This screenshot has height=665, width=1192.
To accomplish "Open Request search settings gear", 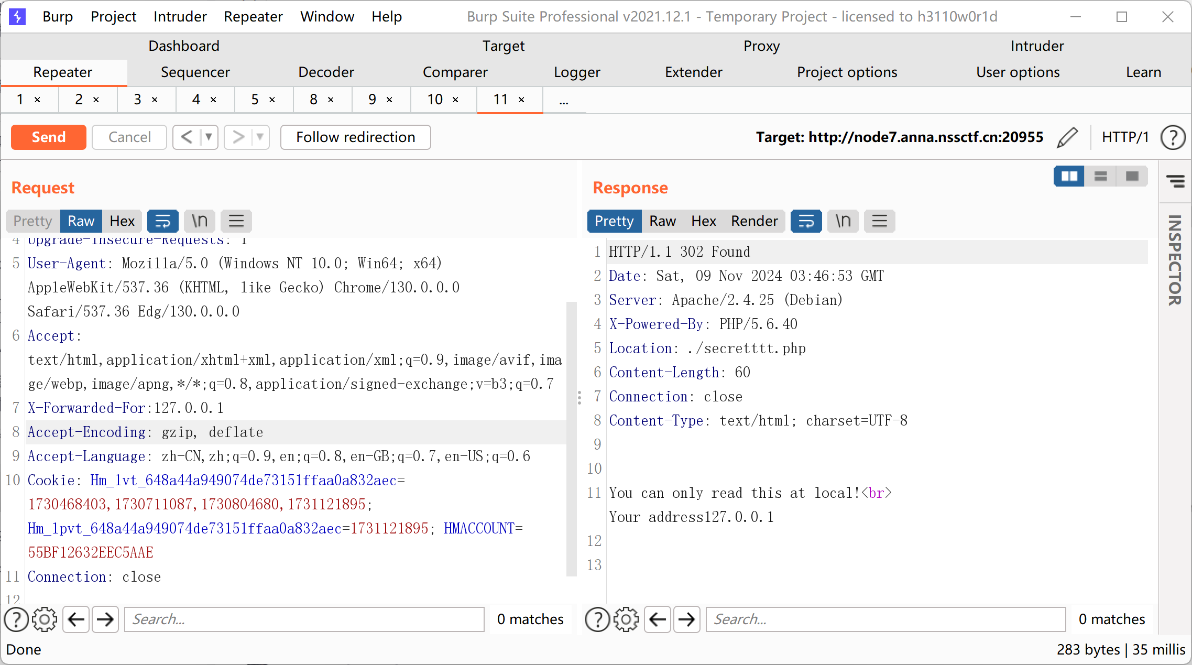I will [45, 619].
